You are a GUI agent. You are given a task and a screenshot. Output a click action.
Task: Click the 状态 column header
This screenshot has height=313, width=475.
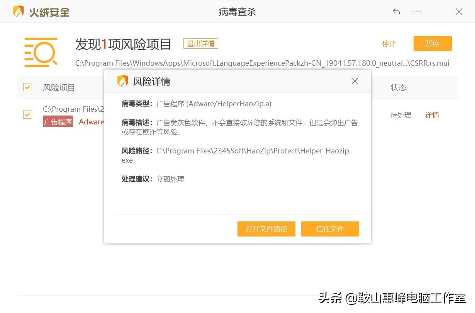(x=399, y=88)
